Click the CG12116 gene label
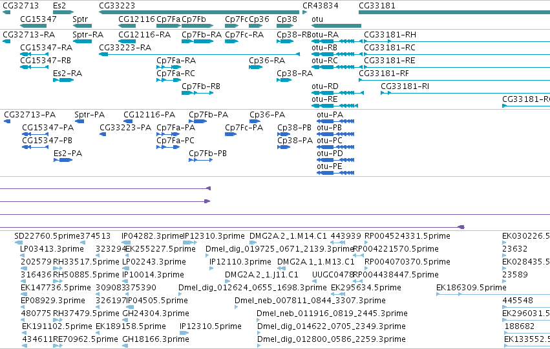550x349 pixels. 136,19
